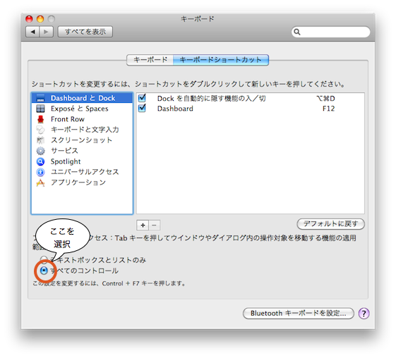
Task: Click the キーボードと文字入力 icon
Action: (x=40, y=130)
